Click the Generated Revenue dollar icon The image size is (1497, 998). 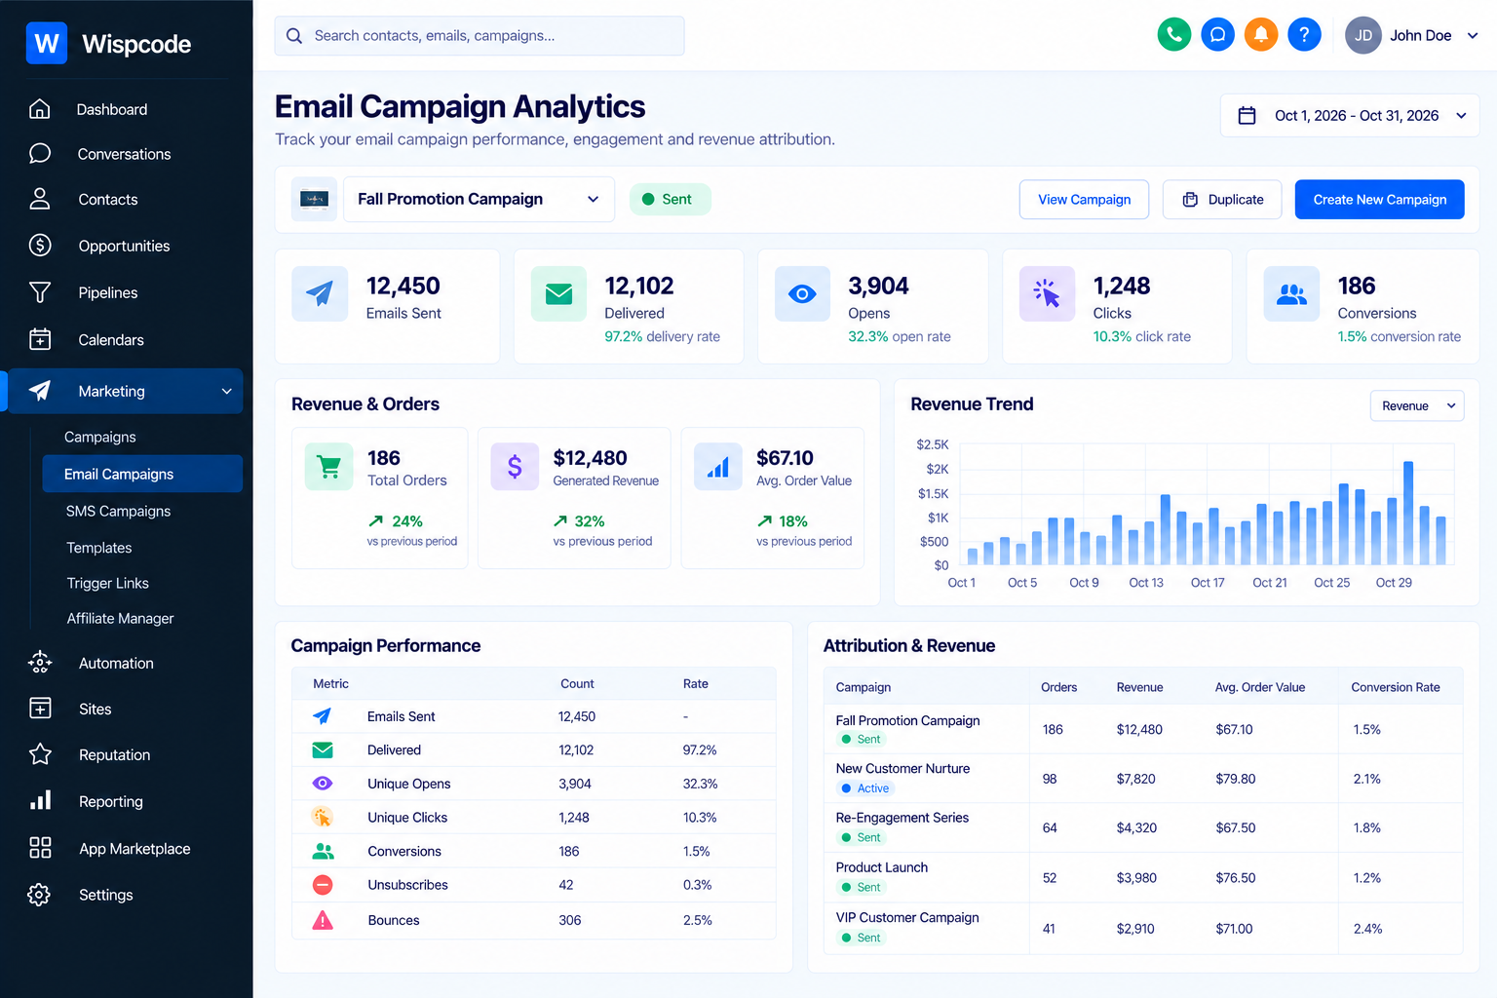coord(515,467)
